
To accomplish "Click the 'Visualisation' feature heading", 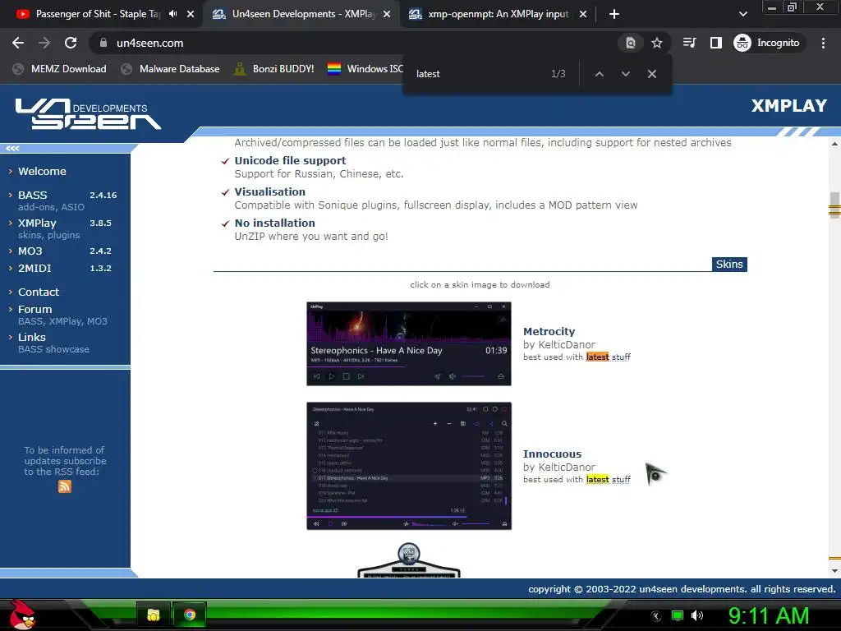I will click(x=269, y=191).
